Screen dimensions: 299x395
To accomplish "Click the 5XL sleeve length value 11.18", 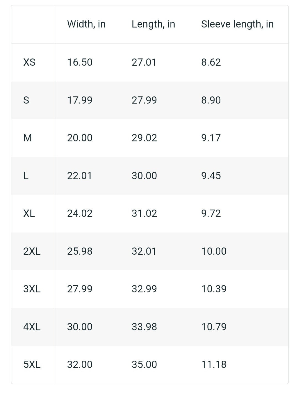I will coord(214,364).
